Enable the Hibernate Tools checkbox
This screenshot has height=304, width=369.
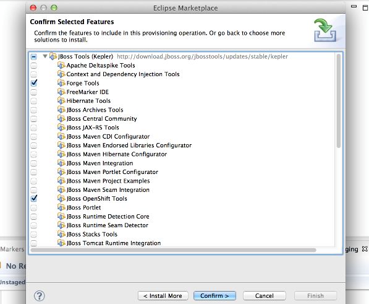pos(33,101)
